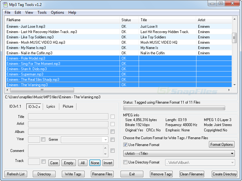This screenshot has width=242, height=181.
Task: Open Format Options
Action: click(221, 144)
